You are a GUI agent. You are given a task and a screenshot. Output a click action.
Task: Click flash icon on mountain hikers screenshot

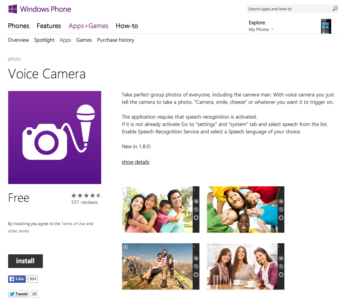coord(196,267)
